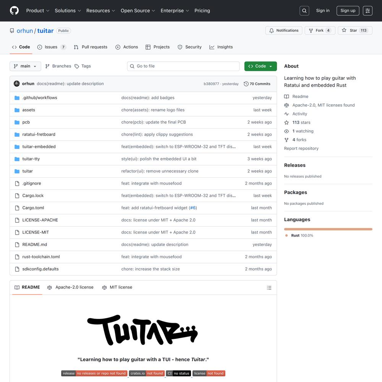Open the README outline list icon
Image resolution: width=382 pixels, height=382 pixels.
[x=269, y=288]
